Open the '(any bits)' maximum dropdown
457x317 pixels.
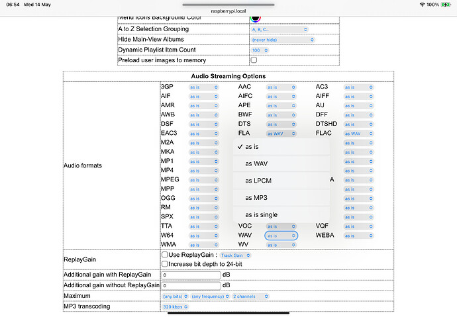pyautogui.click(x=176, y=296)
